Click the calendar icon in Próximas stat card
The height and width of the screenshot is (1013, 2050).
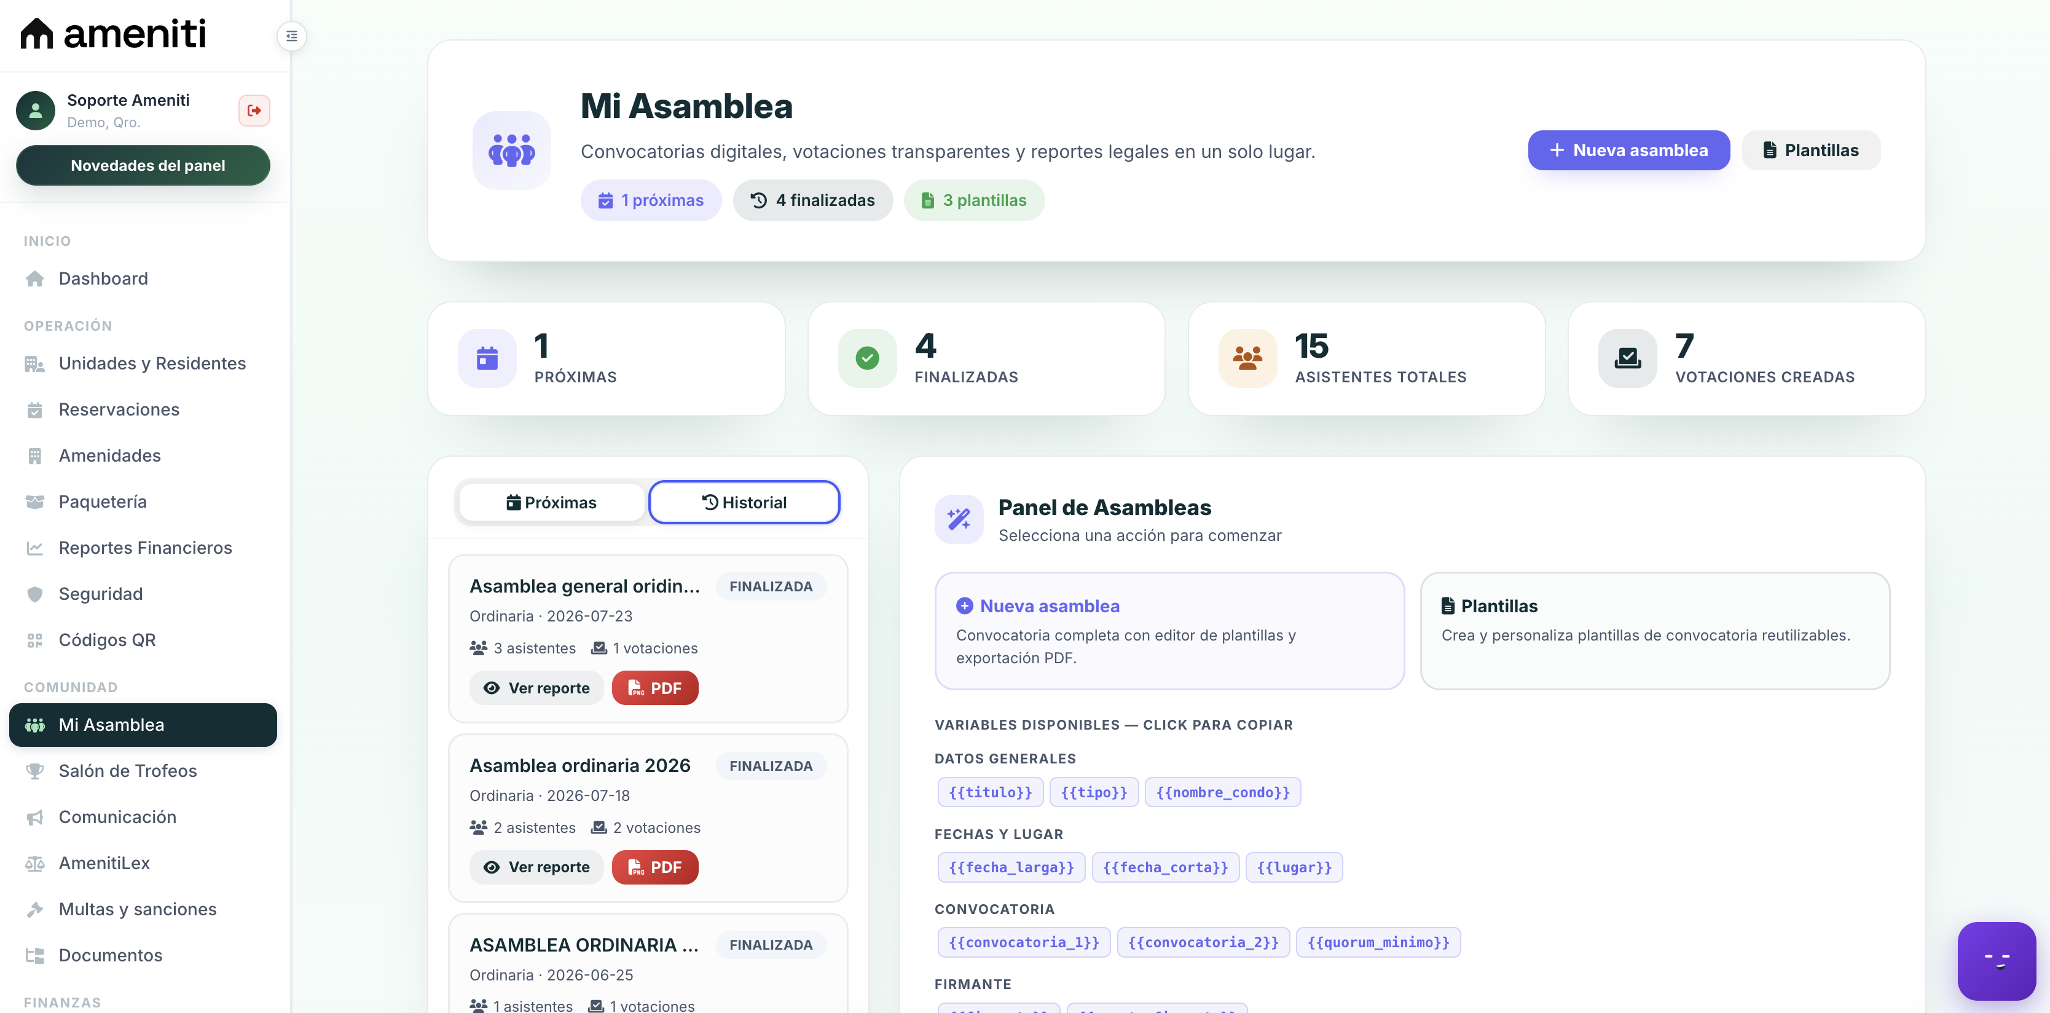click(x=487, y=358)
